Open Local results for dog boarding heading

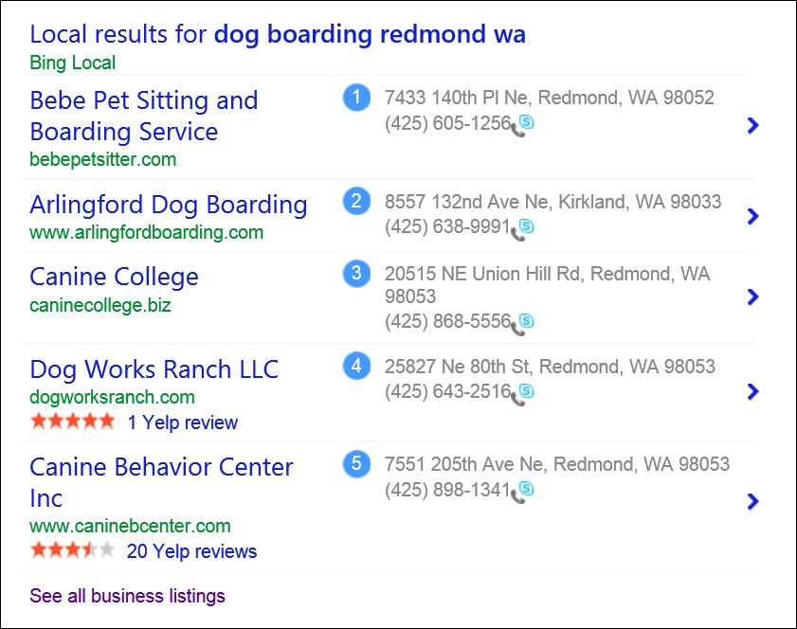click(x=278, y=34)
